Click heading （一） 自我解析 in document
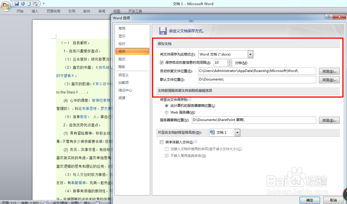The height and width of the screenshot is (204, 347). (75, 43)
